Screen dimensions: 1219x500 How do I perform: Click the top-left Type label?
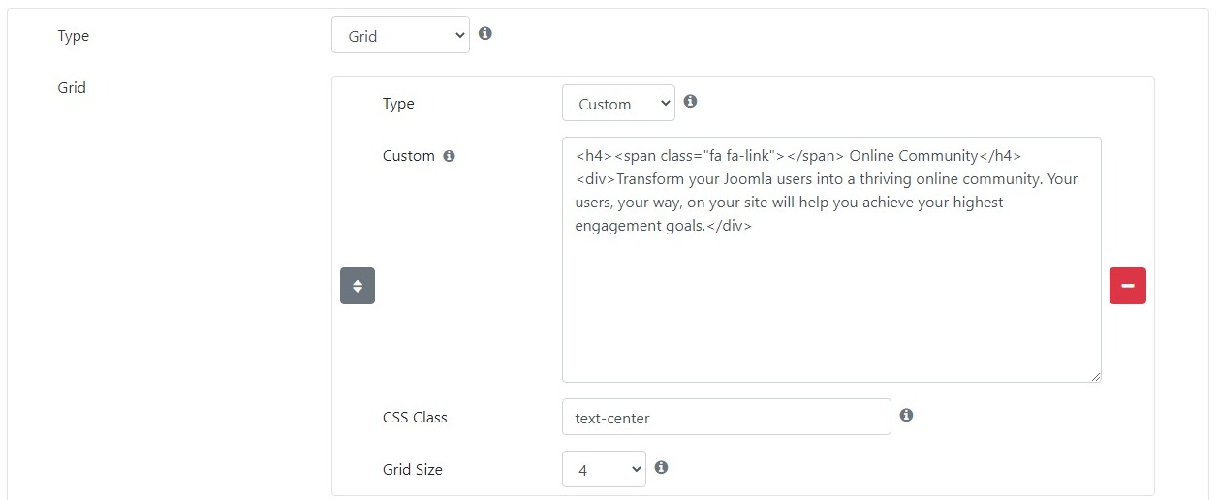tap(74, 37)
